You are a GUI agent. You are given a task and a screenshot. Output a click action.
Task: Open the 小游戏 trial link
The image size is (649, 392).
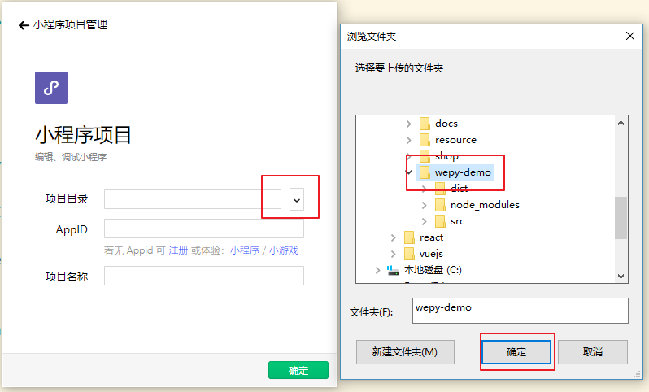284,250
